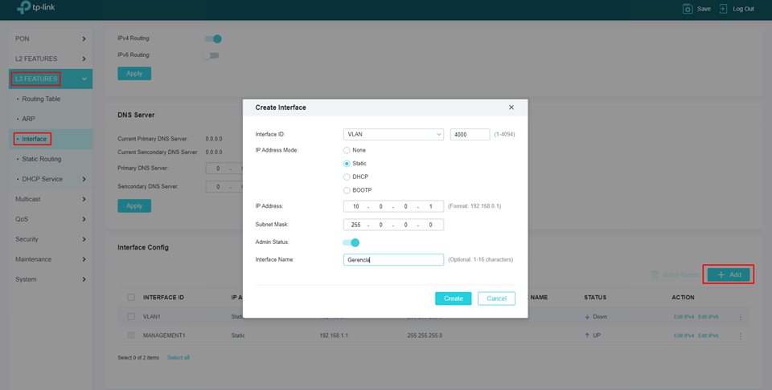Click the Save icon in header
The height and width of the screenshot is (390, 772).
pyautogui.click(x=688, y=9)
